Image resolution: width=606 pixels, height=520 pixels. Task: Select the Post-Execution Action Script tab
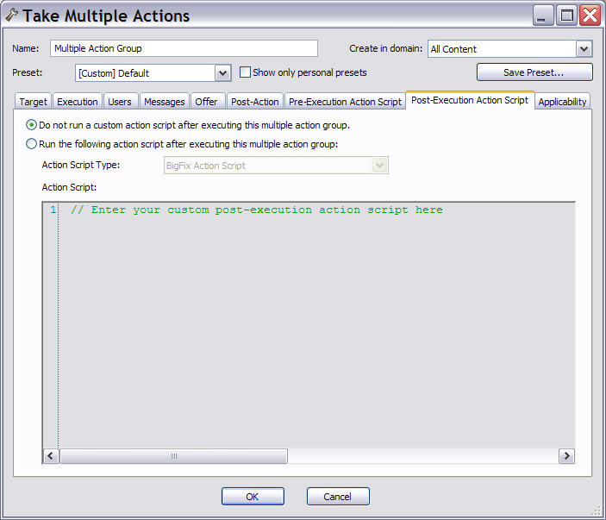tap(470, 100)
